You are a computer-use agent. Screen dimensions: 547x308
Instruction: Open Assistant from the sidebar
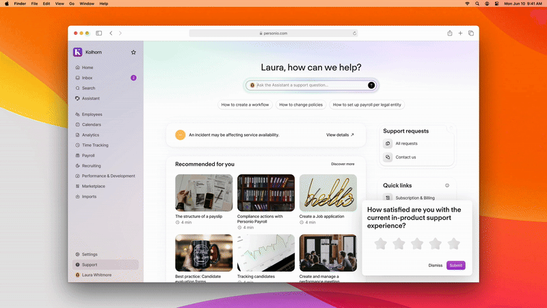pos(90,98)
